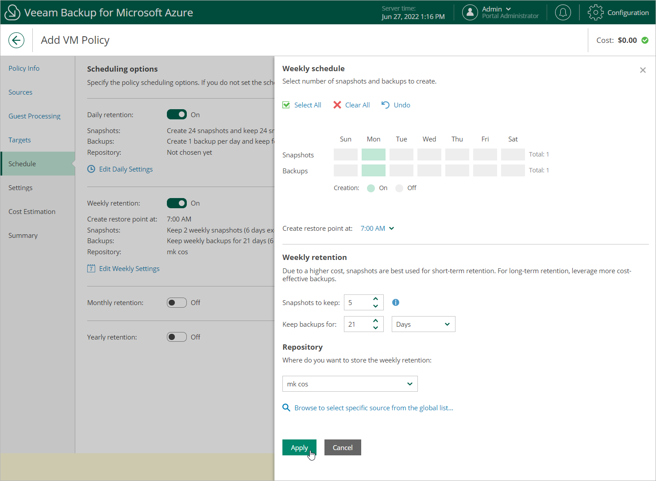Toggle Snapshots cell for Monday
656x481 pixels.
(374, 154)
